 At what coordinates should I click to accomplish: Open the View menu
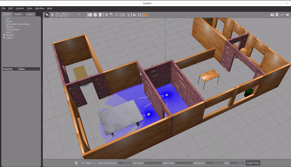(x=30, y=8)
